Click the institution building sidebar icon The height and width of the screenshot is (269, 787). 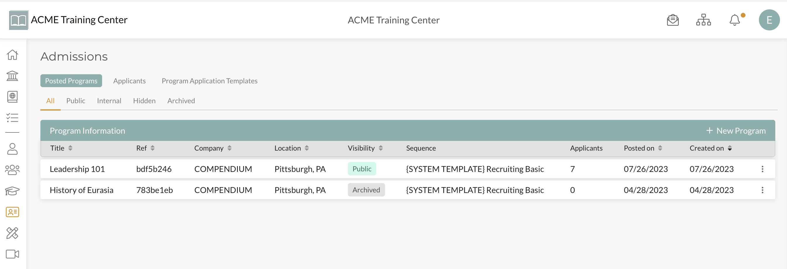(x=12, y=76)
